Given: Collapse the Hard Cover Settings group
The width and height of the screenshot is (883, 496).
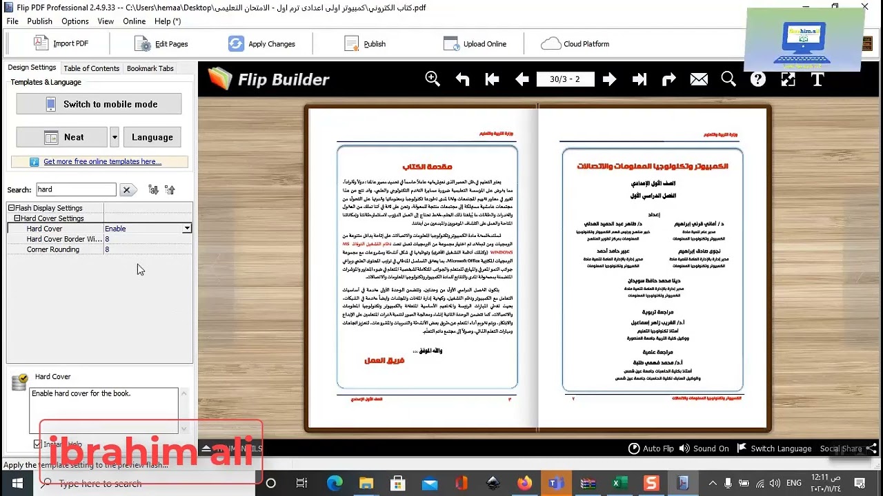Looking at the screenshot, I should 17,218.
